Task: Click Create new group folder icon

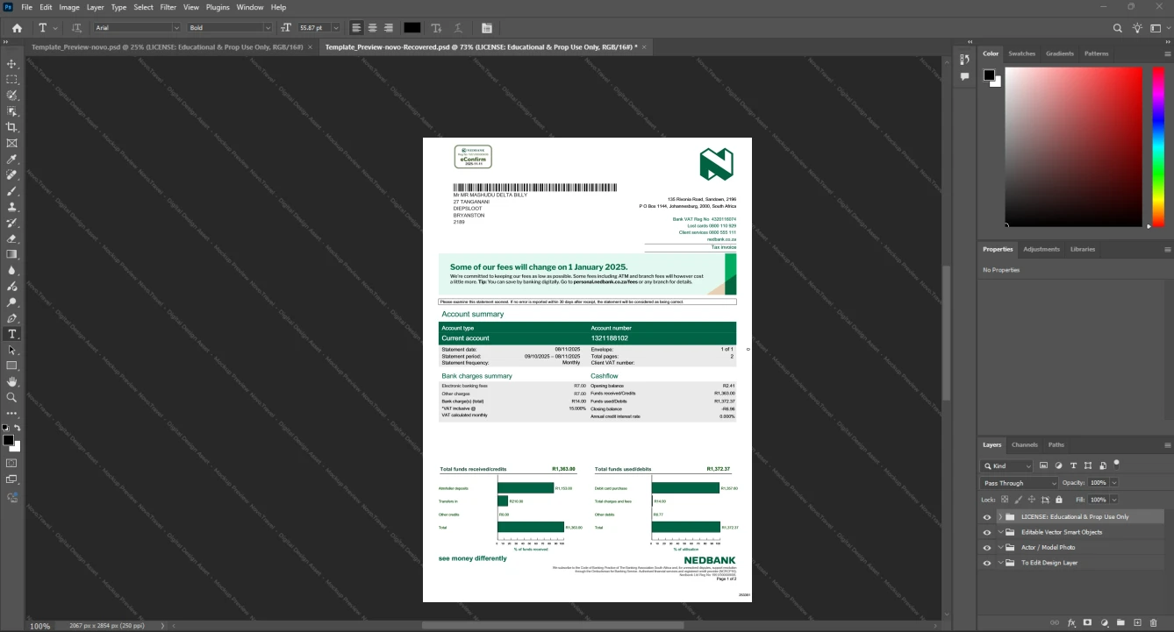Action: coord(1121,623)
